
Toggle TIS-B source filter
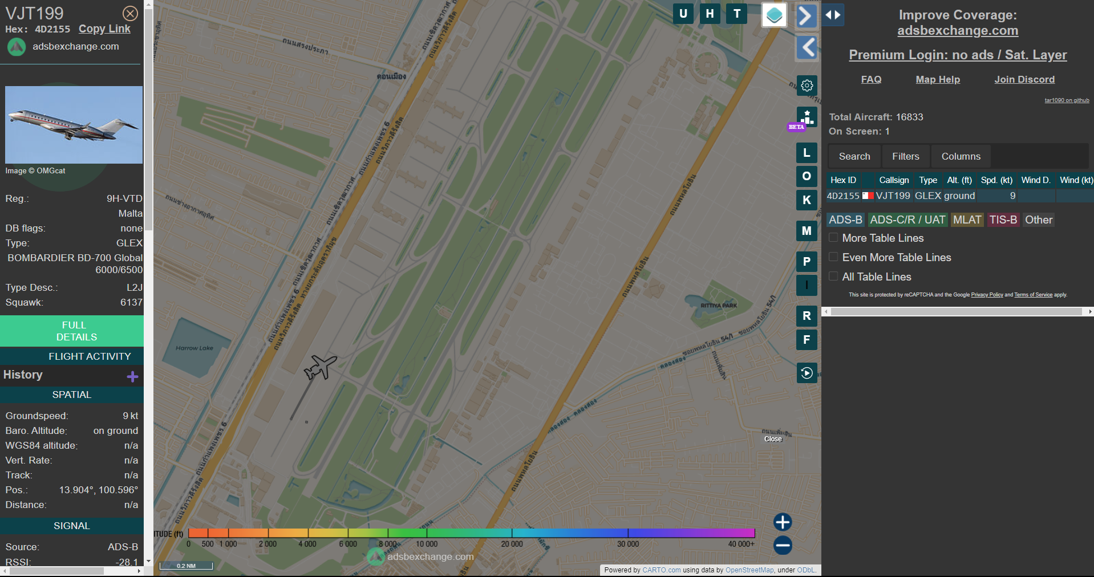(1003, 220)
